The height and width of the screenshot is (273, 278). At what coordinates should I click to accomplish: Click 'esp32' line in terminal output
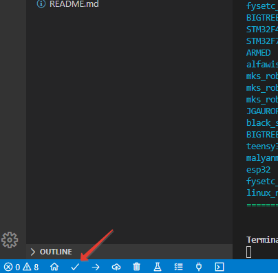click(x=258, y=170)
